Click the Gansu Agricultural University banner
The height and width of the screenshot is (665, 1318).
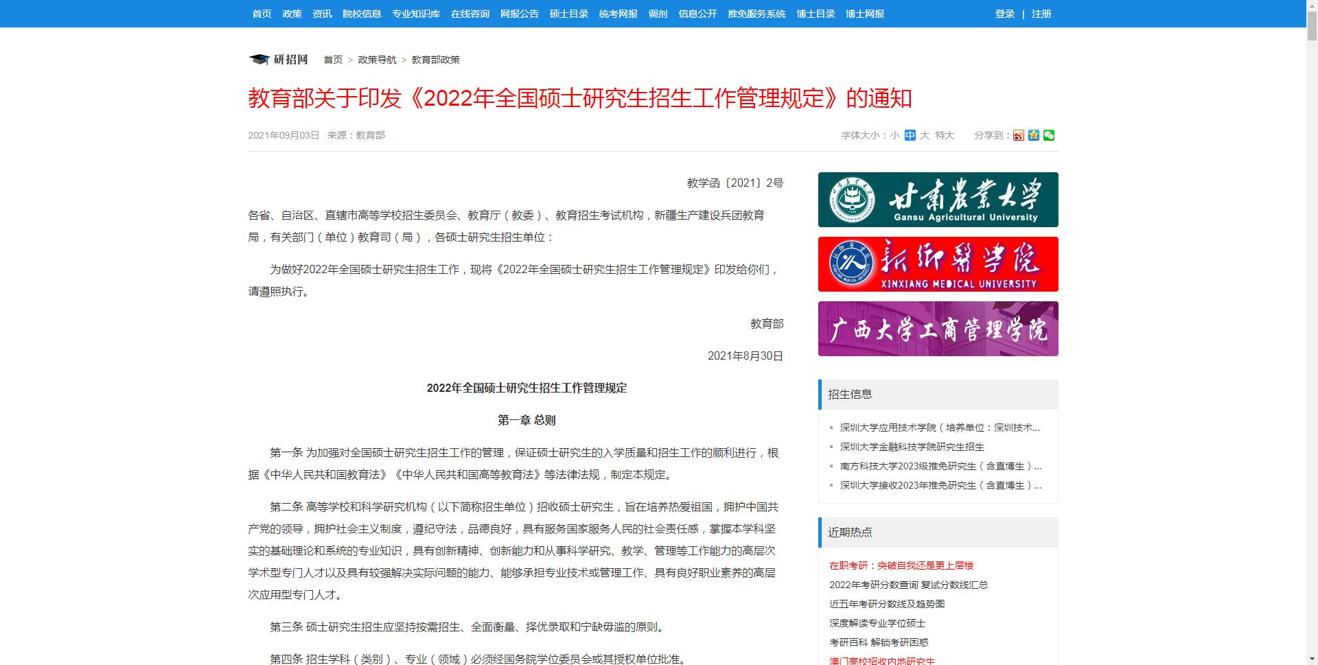coord(938,200)
